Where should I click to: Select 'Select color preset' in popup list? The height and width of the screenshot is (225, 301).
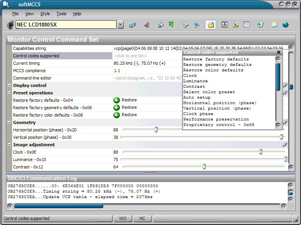209,92
